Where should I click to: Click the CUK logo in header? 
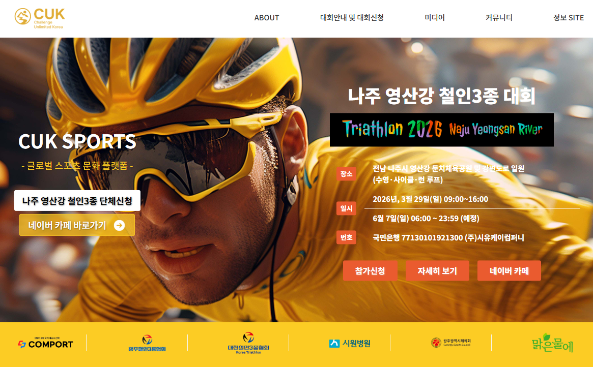pyautogui.click(x=40, y=18)
